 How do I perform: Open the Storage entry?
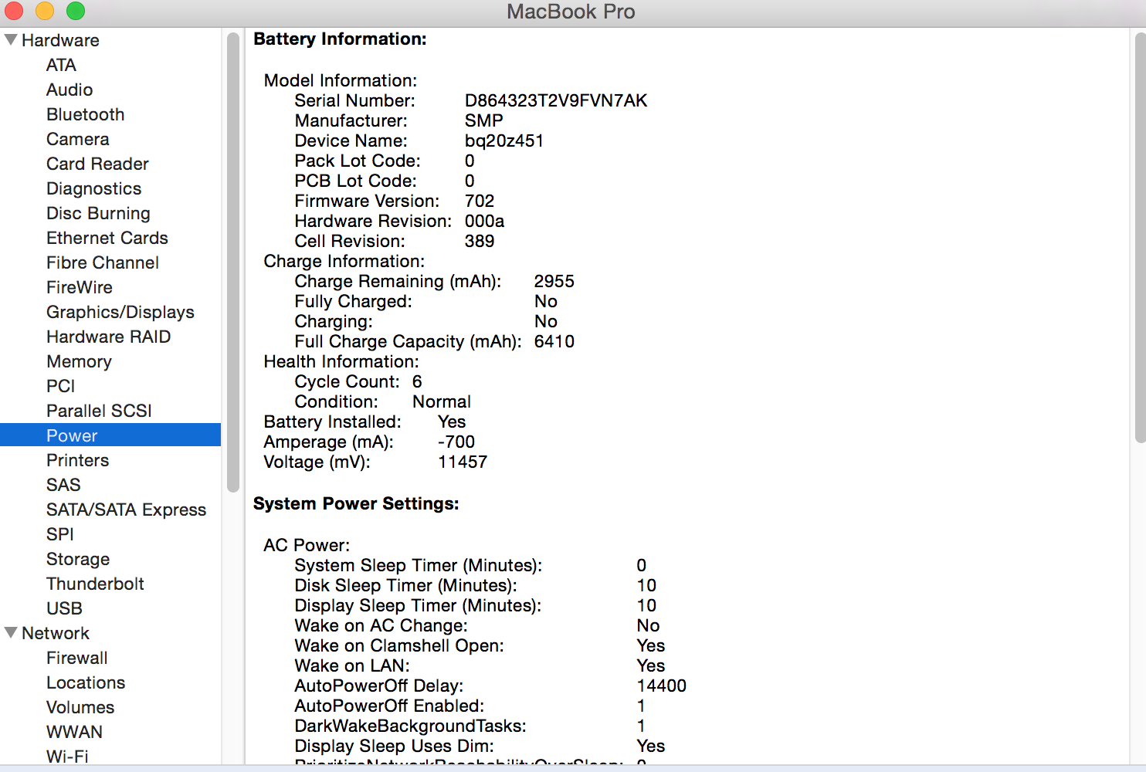click(78, 559)
